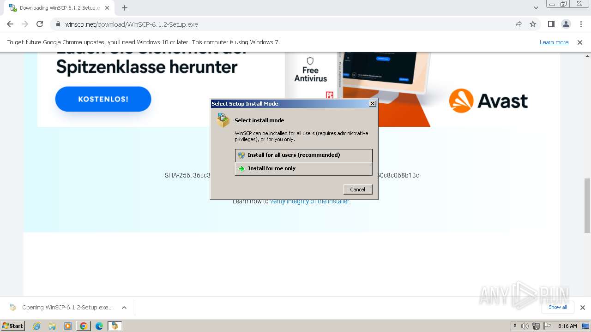Close the downloads shelf

pyautogui.click(x=582, y=308)
